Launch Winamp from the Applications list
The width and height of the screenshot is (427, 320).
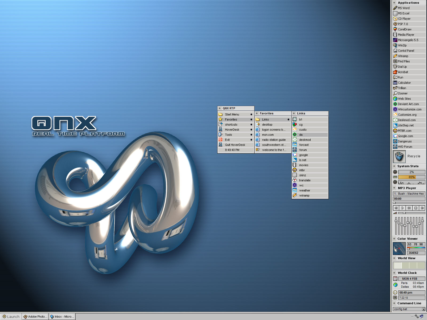pyautogui.click(x=403, y=56)
